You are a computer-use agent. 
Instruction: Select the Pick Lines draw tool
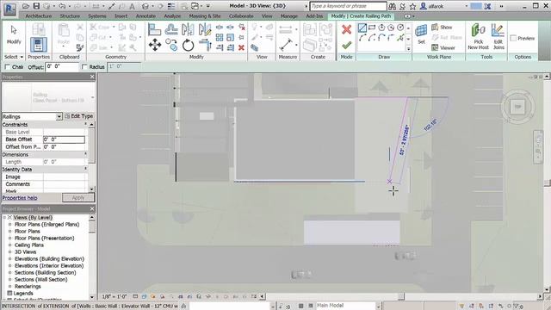pyautogui.click(x=400, y=38)
